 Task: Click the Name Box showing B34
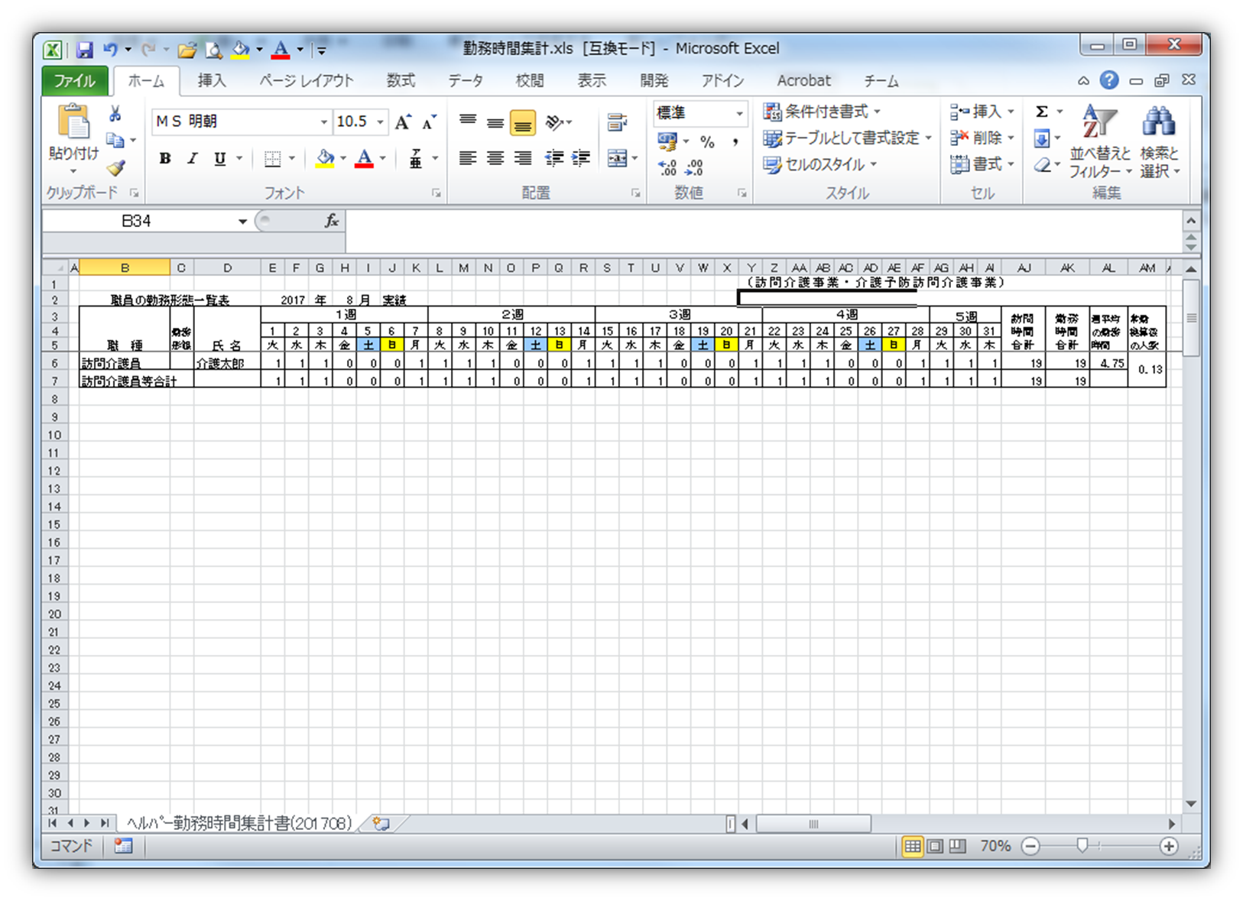tap(138, 222)
